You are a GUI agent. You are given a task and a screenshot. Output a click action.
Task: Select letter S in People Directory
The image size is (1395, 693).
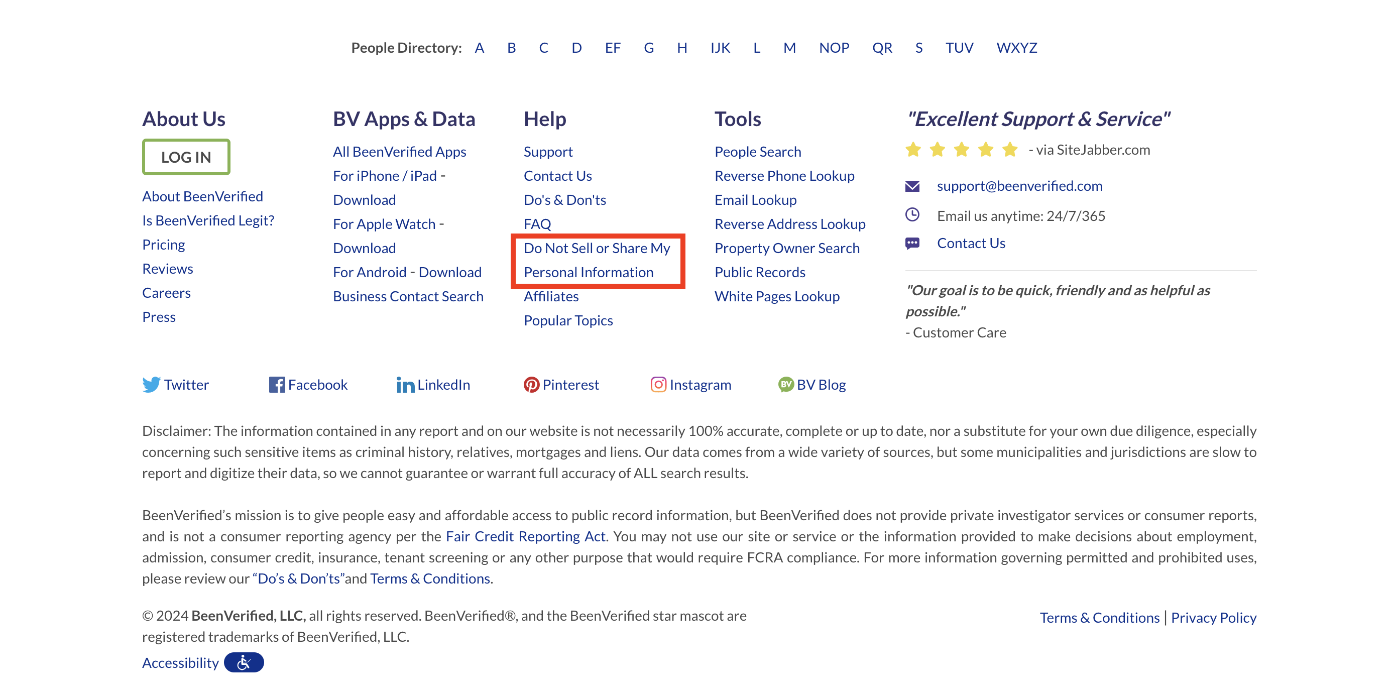[919, 48]
